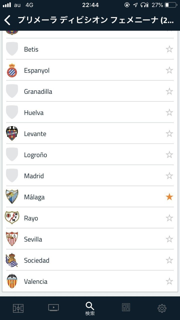Tap the プリメーラ ディビシオン フェメニーナ title
180x320 pixels.
pyautogui.click(x=96, y=20)
